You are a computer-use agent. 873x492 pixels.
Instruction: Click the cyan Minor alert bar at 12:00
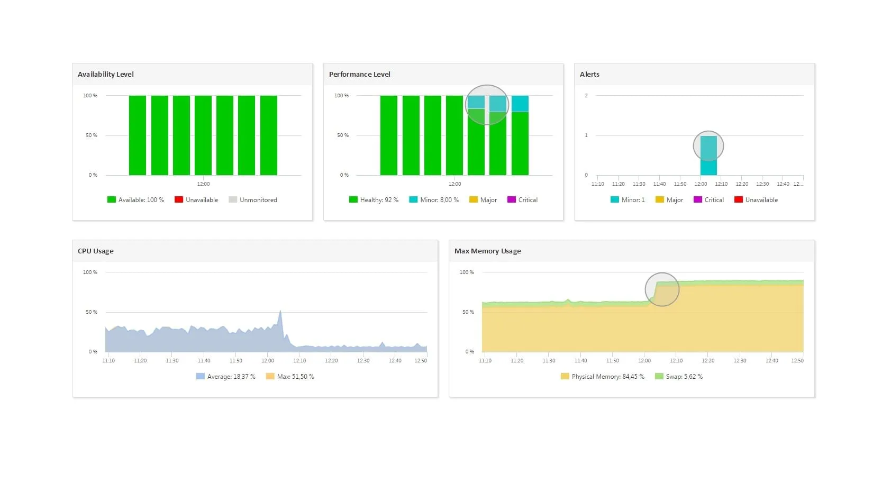708,156
